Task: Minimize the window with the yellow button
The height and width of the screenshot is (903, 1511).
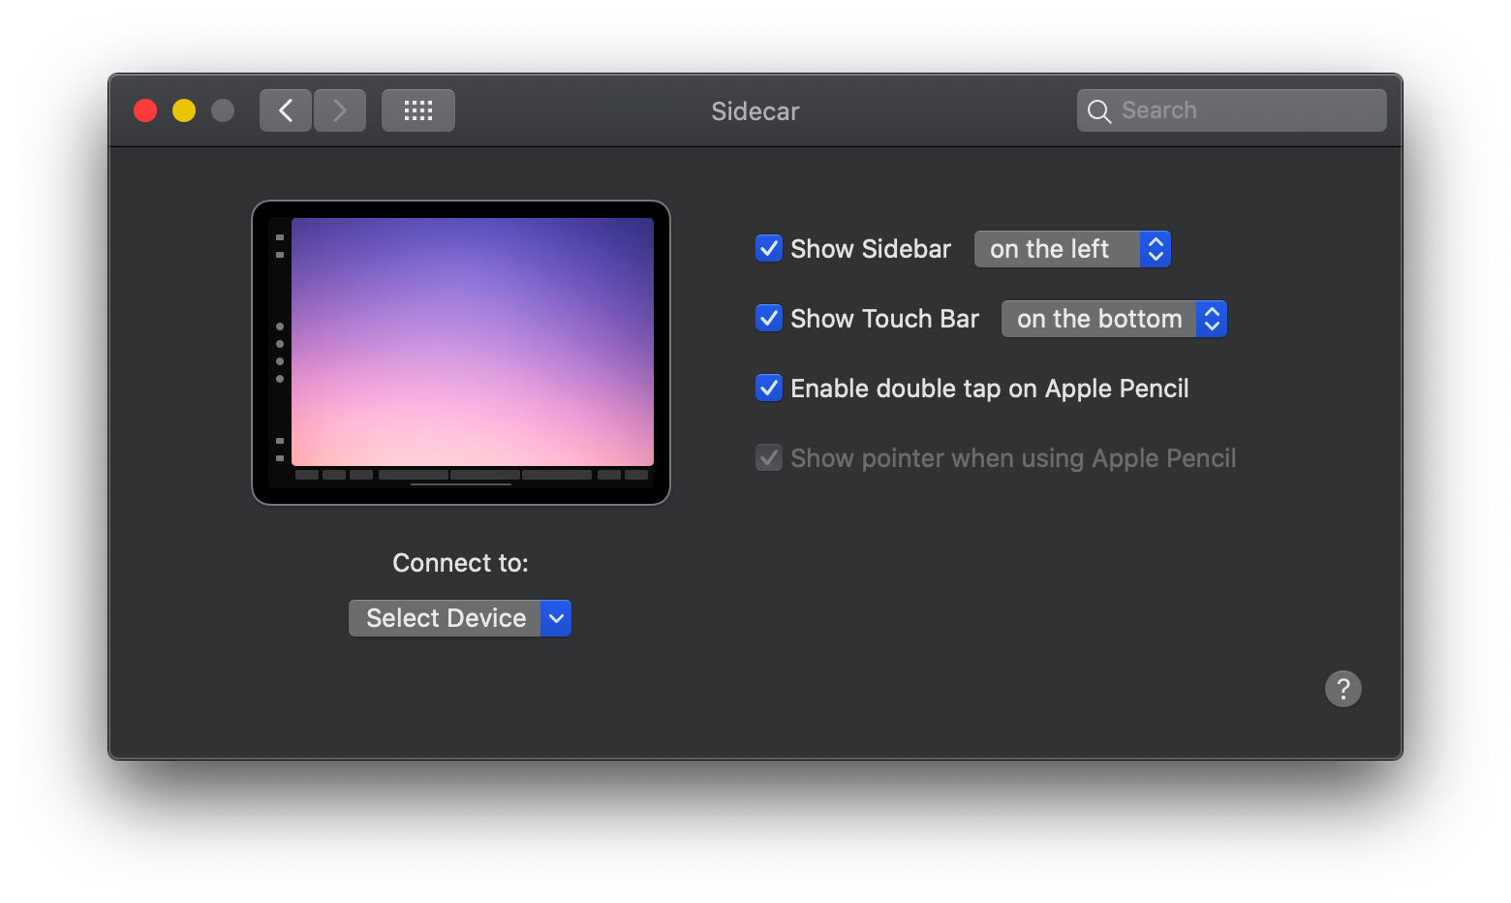Action: [x=184, y=110]
